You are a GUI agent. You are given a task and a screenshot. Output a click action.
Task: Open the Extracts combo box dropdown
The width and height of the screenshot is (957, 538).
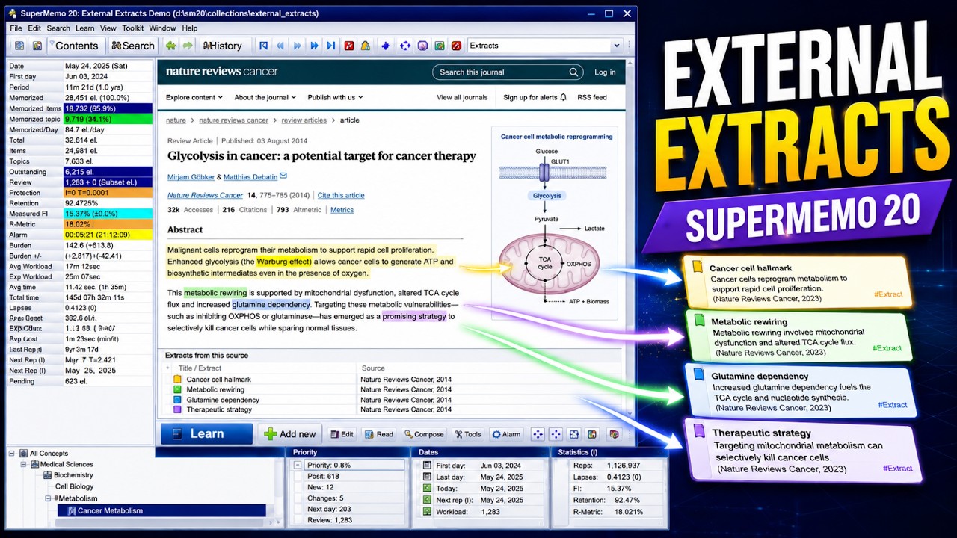(617, 46)
